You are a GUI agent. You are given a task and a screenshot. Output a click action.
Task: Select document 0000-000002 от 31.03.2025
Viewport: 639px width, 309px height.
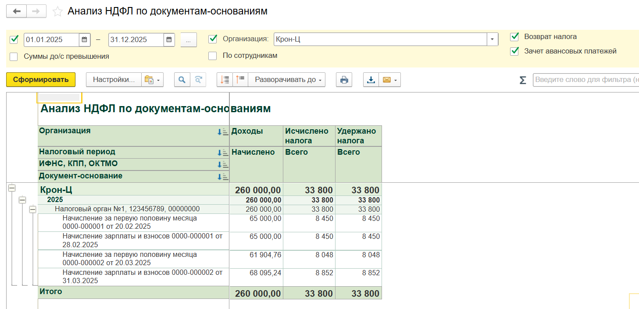pyautogui.click(x=133, y=277)
